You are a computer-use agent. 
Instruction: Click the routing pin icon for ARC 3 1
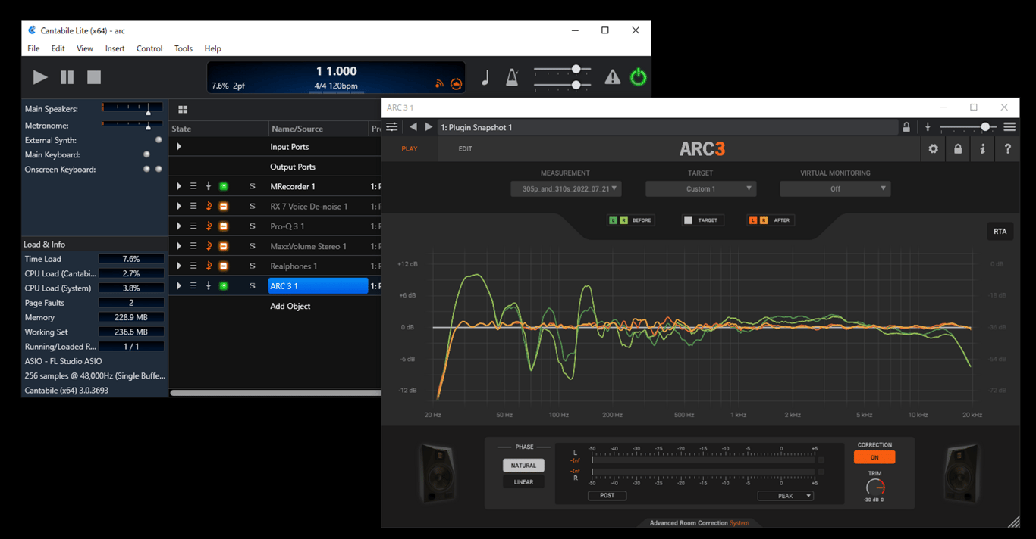point(209,286)
